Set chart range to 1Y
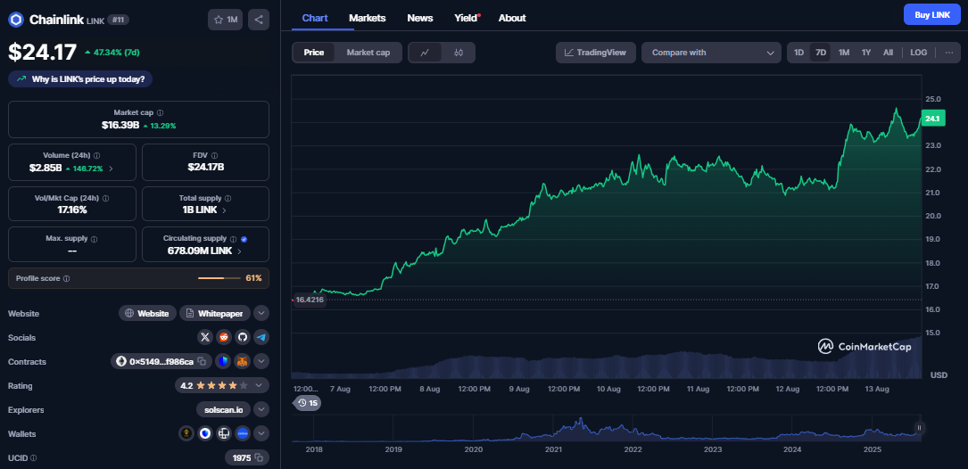Image resolution: width=968 pixels, height=469 pixels. coord(866,53)
